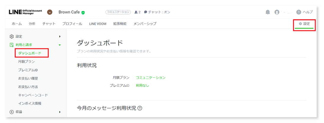Image resolution: width=324 pixels, height=123 pixels.
Task: Open インボイス情報 in the sidebar
Action: (x=30, y=103)
